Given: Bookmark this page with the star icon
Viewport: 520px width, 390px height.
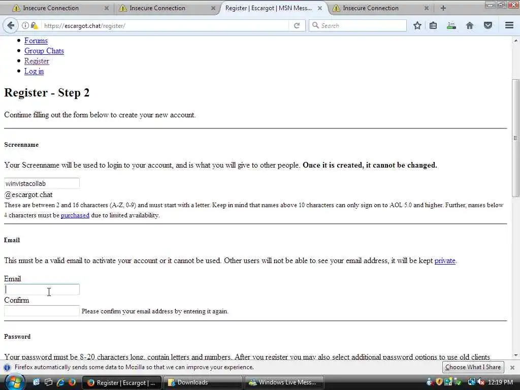Looking at the screenshot, I should 417,25.
